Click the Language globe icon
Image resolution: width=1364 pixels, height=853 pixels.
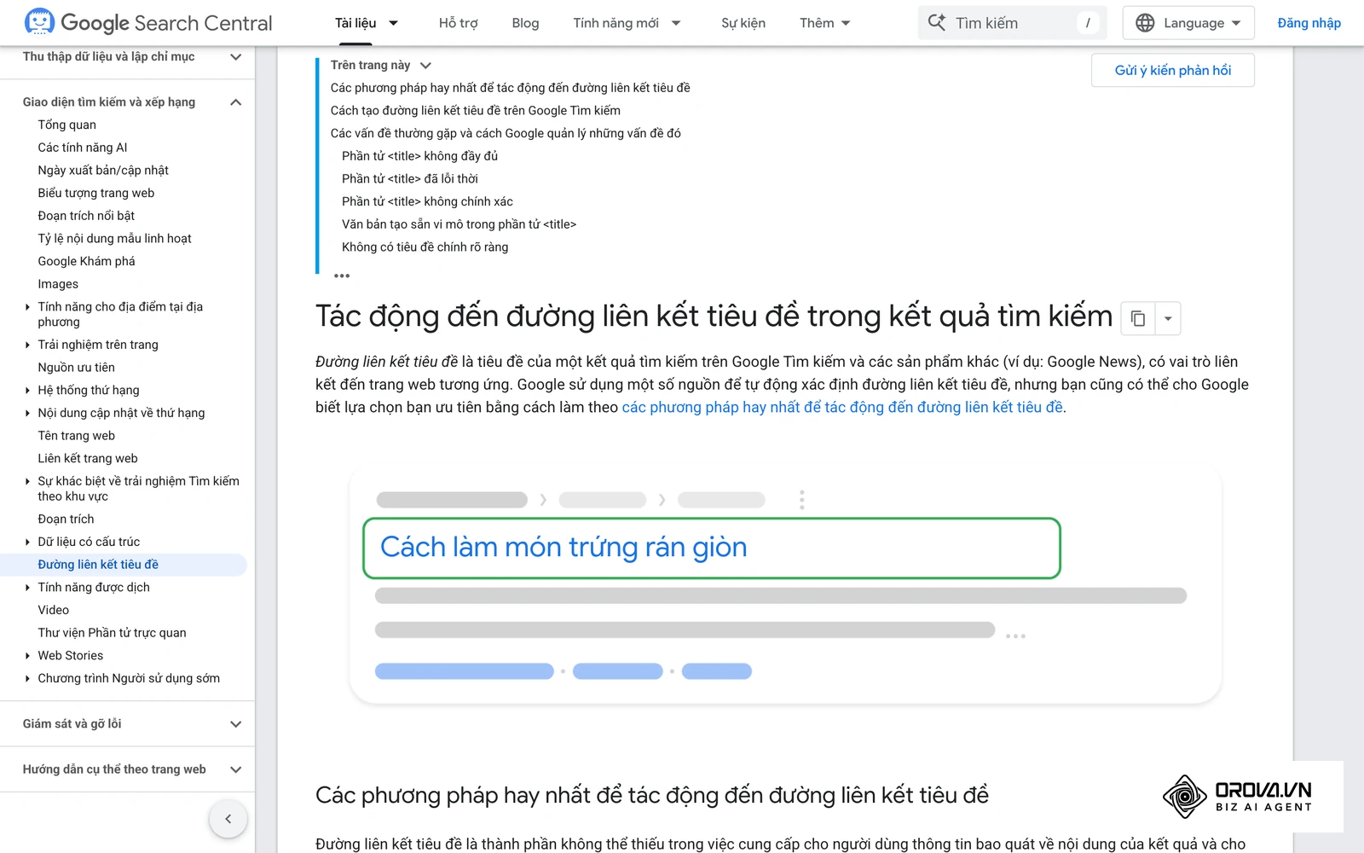coord(1145,23)
